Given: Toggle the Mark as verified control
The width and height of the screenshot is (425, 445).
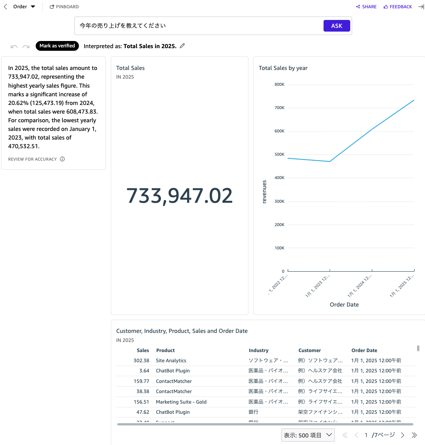Looking at the screenshot, I should pyautogui.click(x=57, y=46).
